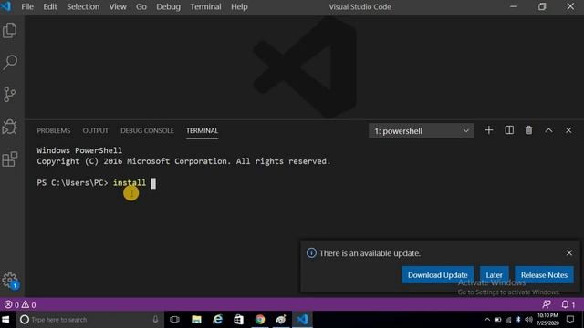Click the Download Update button
Image resolution: width=584 pixels, height=328 pixels.
click(438, 275)
